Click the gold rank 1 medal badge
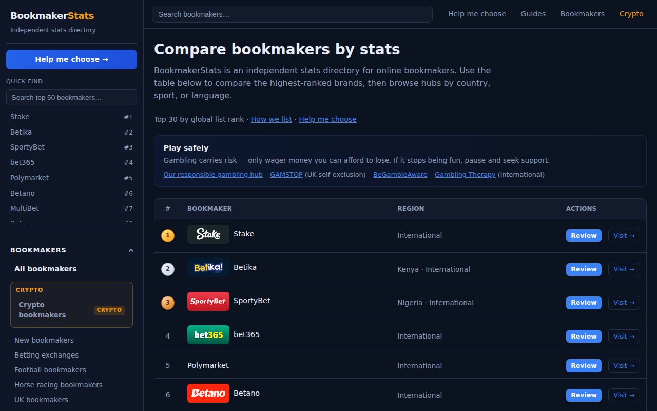This screenshot has height=411, width=657. coord(168,236)
